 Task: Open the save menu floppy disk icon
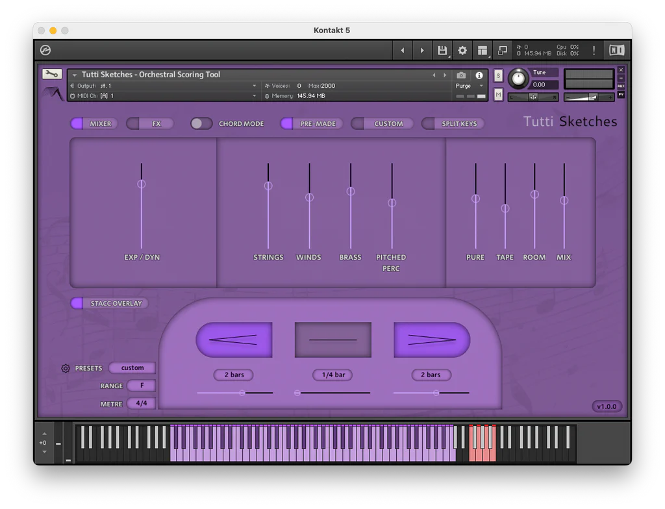click(442, 51)
